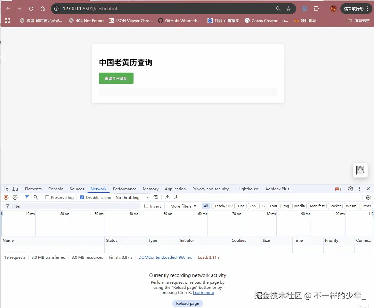Click the 查询今日黄历 button
The width and height of the screenshot is (374, 308).
116,78
